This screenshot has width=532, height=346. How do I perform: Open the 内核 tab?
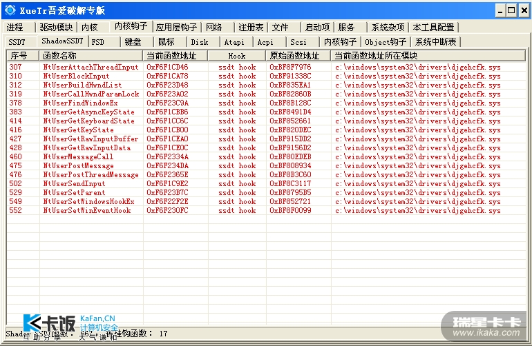[90, 27]
